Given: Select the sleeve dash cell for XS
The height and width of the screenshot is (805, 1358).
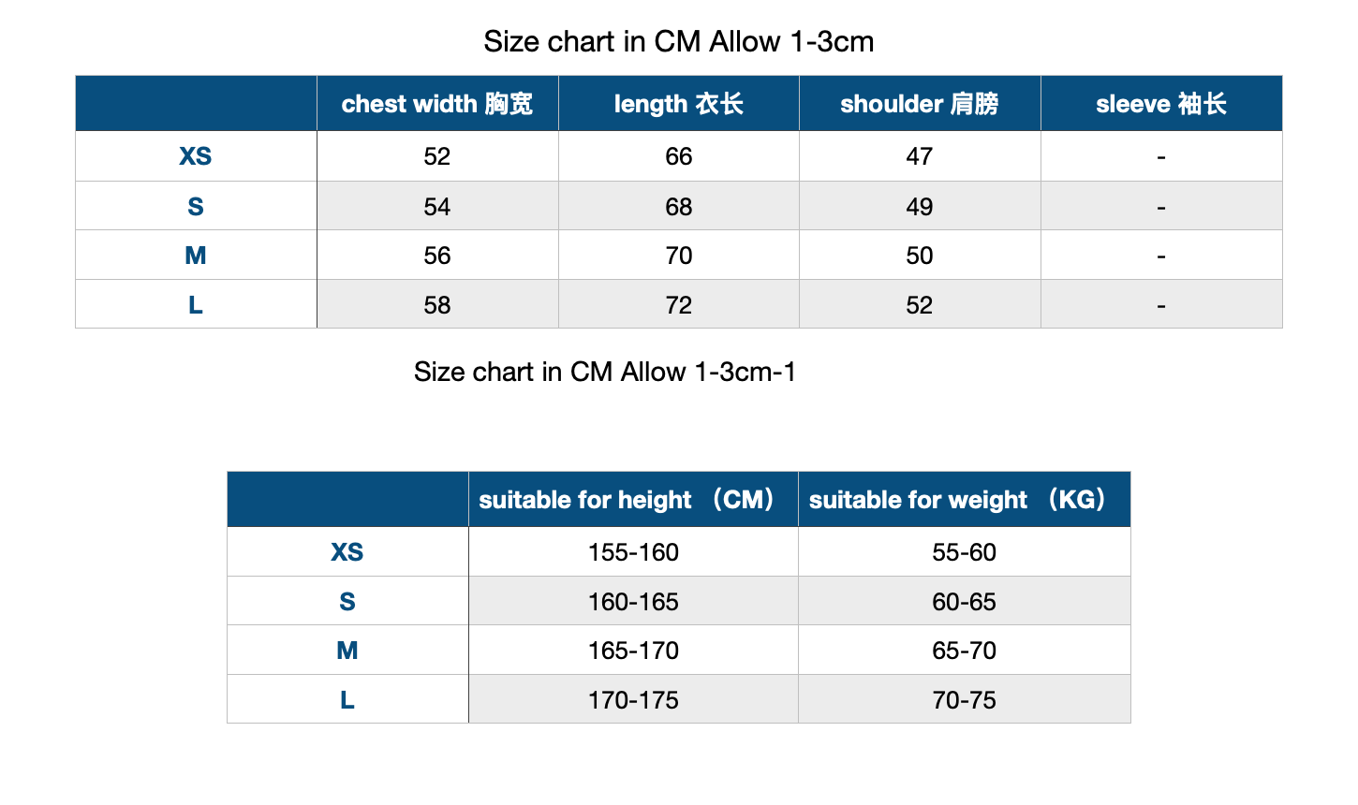Looking at the screenshot, I should click(1161, 156).
